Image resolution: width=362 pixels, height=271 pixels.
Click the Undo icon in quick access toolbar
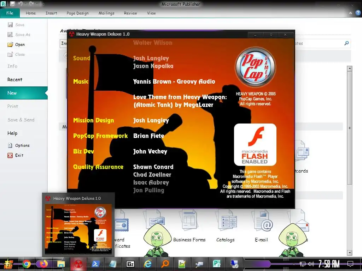tap(21, 4)
